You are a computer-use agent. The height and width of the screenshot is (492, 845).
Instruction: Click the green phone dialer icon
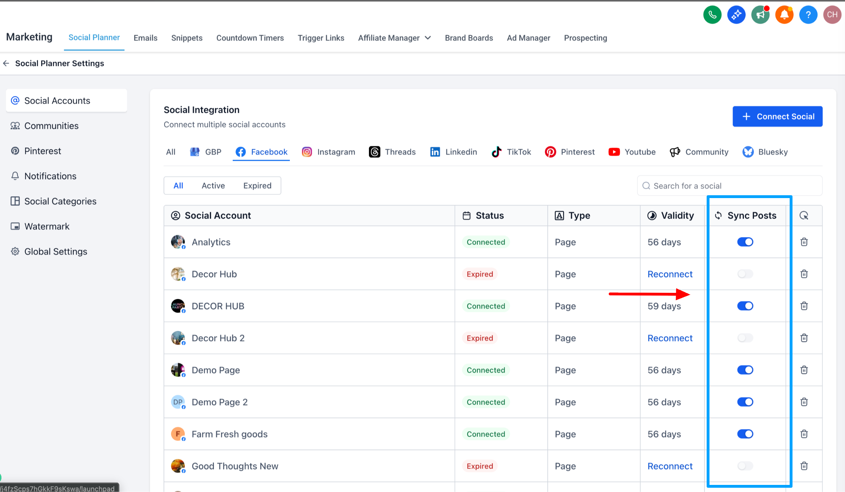712,15
